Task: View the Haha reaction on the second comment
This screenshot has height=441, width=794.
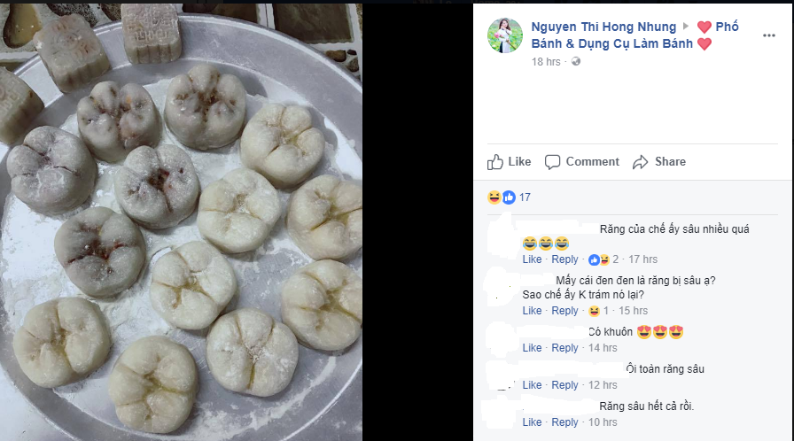Action: 594,311
